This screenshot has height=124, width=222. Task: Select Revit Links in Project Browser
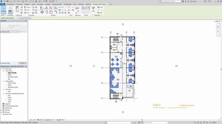tap(8, 114)
